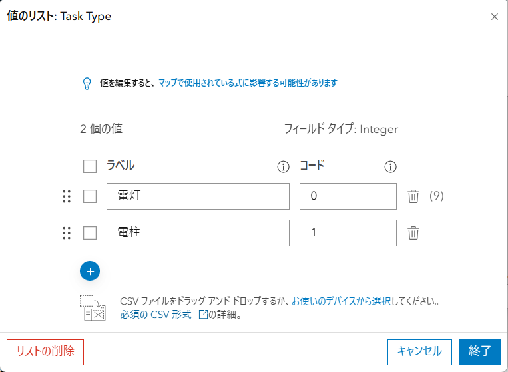
Task: Click the 電柱 label input field
Action: click(198, 233)
